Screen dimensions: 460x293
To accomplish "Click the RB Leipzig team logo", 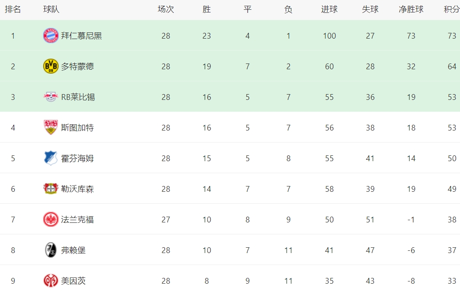I will point(51,97).
